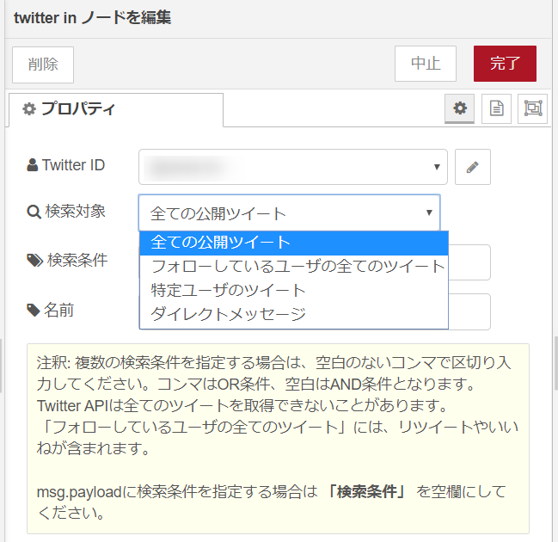Click the 名前 input field edge
The width and height of the screenshot is (558, 542).
click(x=469, y=312)
